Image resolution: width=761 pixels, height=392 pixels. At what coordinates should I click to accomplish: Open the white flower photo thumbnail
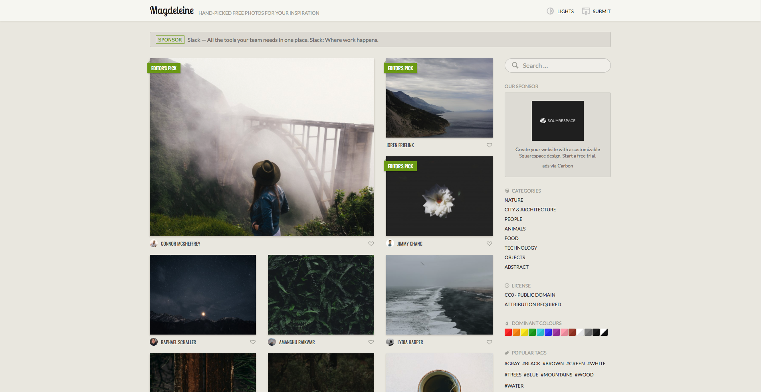[x=439, y=196]
